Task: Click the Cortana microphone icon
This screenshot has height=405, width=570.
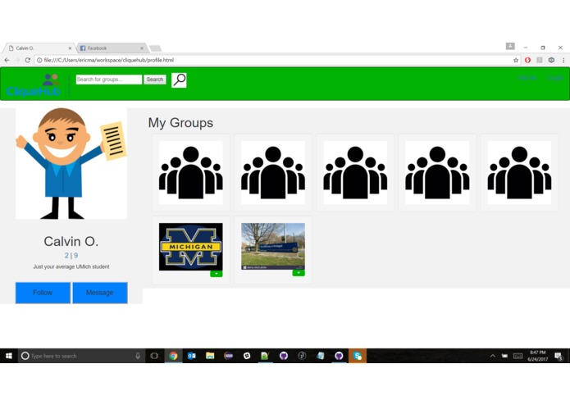Action: click(x=138, y=356)
